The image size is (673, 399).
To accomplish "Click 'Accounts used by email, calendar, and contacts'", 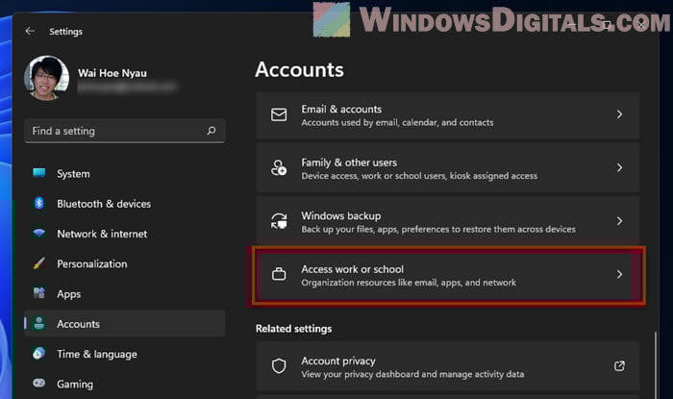I will [397, 123].
